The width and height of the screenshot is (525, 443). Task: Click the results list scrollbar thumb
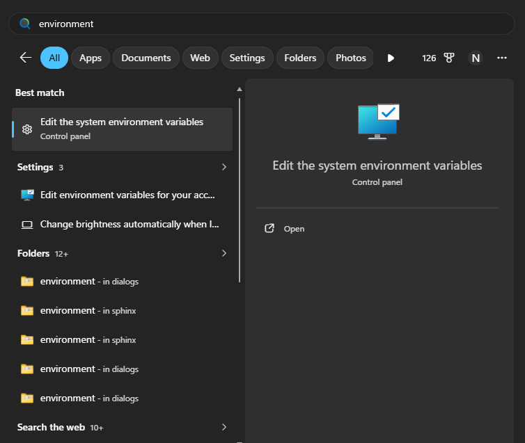click(x=240, y=190)
